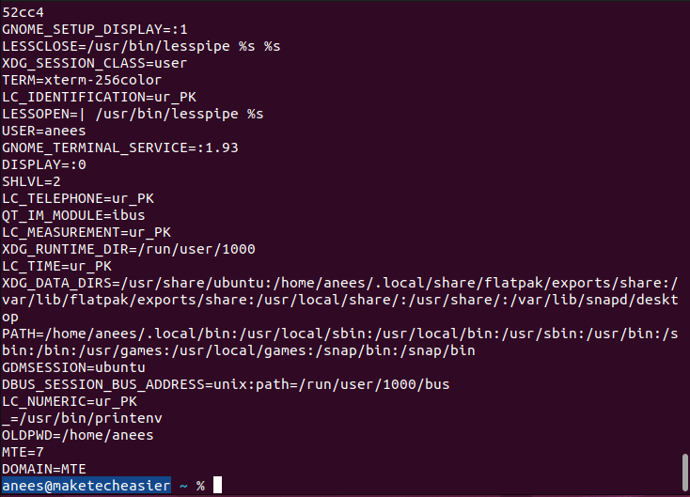The width and height of the screenshot is (690, 497).
Task: Click the terminal scrollbar thumb
Action: coord(684,467)
